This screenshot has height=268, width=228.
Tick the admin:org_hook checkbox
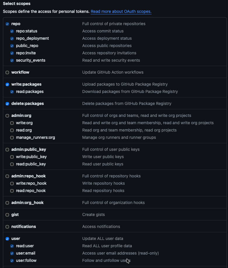coord(7,203)
